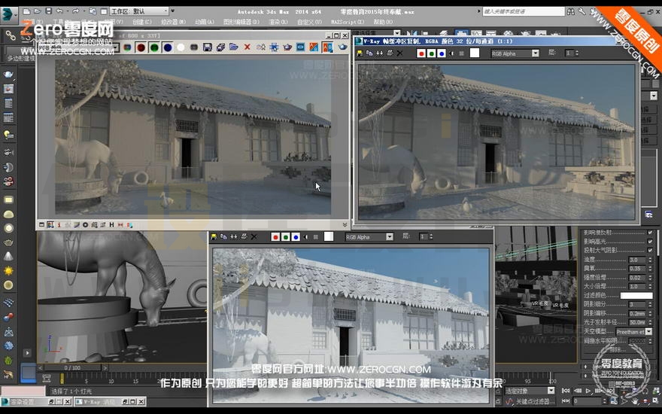Open the 自定义(U) menu
This screenshot has width=662, height=414.
click(309, 22)
